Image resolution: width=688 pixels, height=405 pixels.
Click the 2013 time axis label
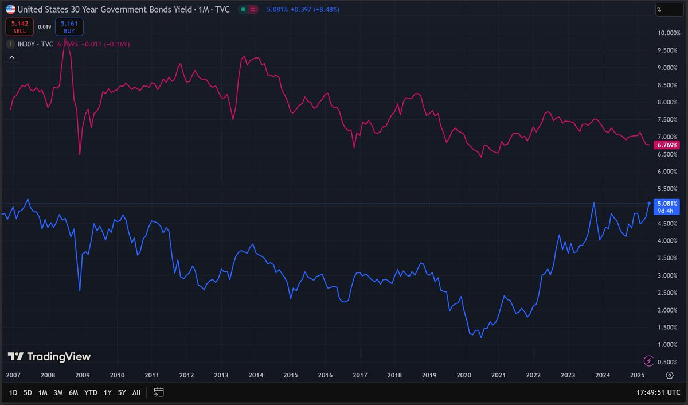221,375
